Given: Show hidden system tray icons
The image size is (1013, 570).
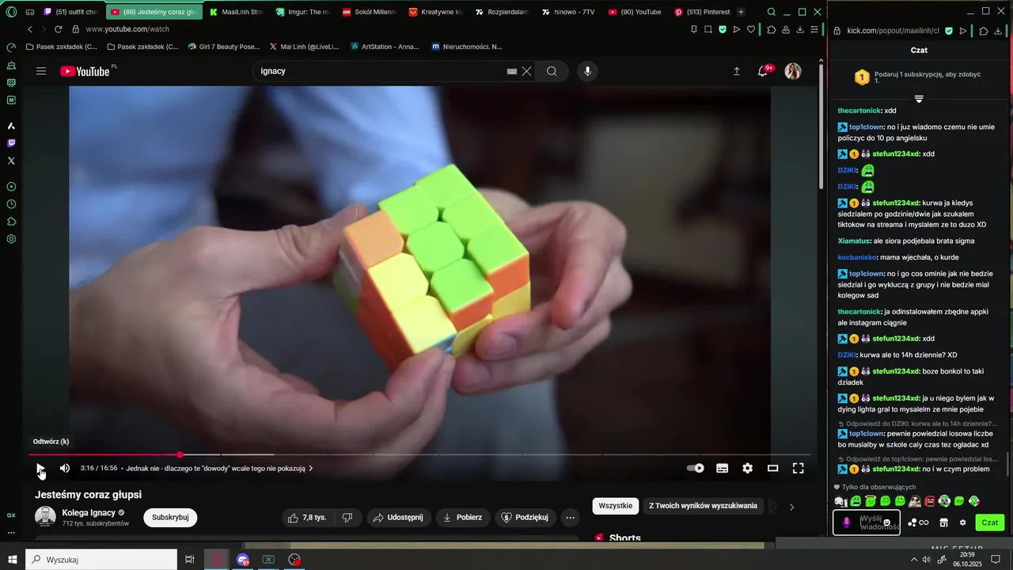Looking at the screenshot, I should coord(915,560).
